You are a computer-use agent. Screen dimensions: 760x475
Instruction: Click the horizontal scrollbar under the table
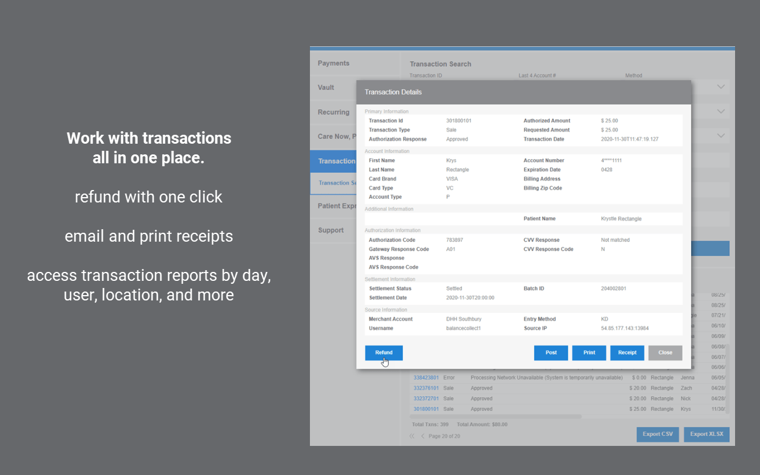click(x=496, y=417)
